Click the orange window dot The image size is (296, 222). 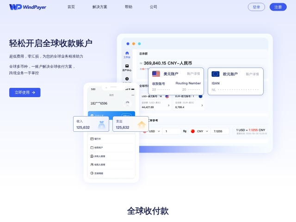coord(134,44)
